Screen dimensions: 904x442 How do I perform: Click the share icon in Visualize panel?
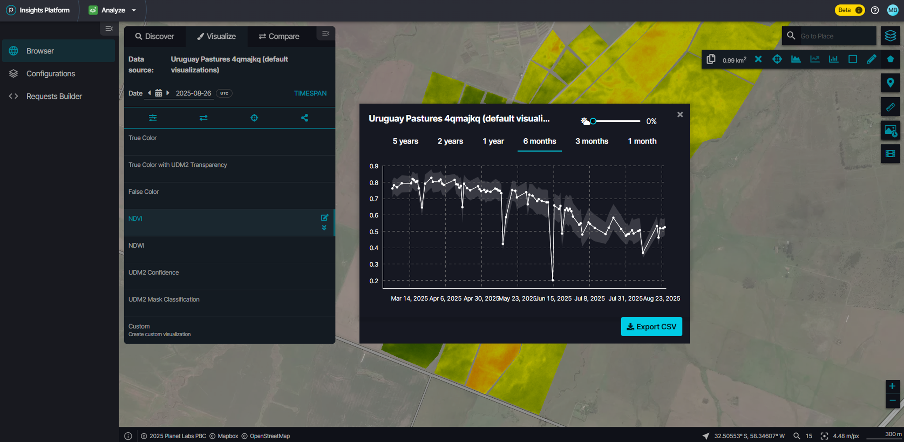tap(305, 118)
